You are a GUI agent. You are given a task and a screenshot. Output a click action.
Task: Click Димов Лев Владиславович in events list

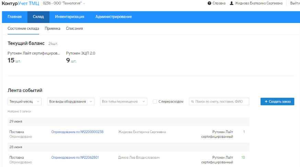[139, 157]
